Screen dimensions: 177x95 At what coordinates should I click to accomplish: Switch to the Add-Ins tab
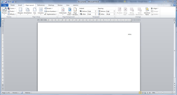(x=75, y=5)
